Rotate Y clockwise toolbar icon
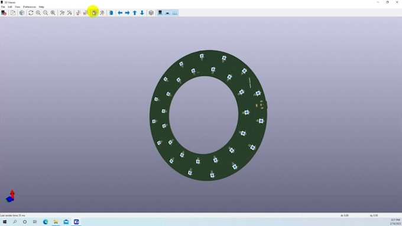402x226 pixels. [78, 13]
